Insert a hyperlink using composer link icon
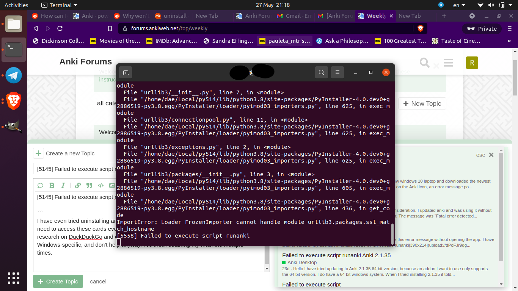Screen dimensions: 518x291 click(x=78, y=185)
